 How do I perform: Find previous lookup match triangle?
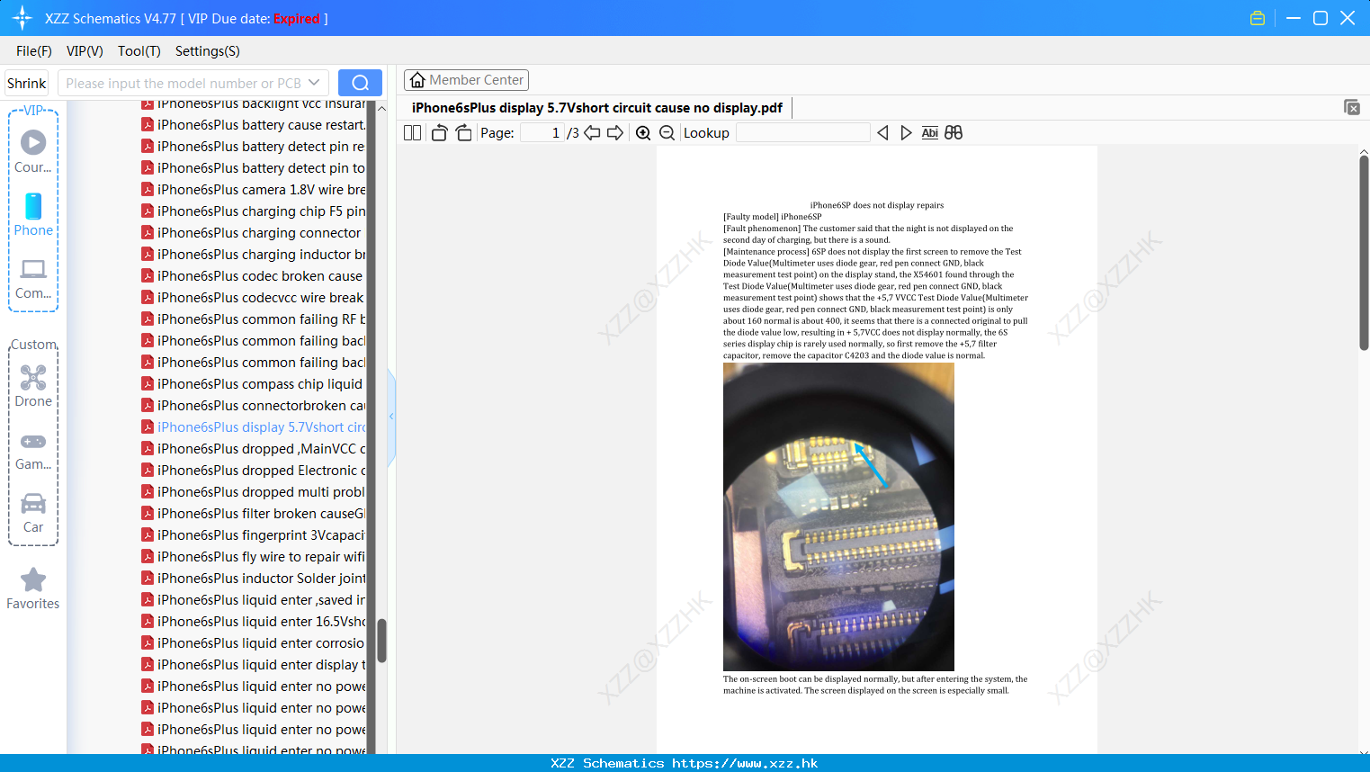[882, 132]
